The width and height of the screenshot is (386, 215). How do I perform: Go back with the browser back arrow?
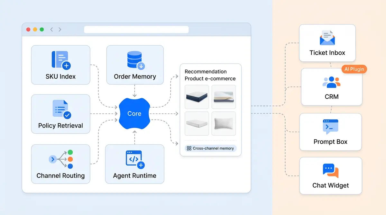click(51, 30)
